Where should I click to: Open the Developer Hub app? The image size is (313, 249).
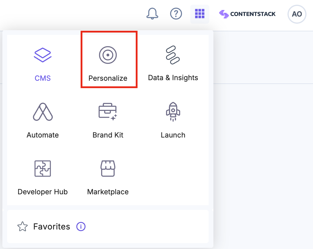pos(43,177)
